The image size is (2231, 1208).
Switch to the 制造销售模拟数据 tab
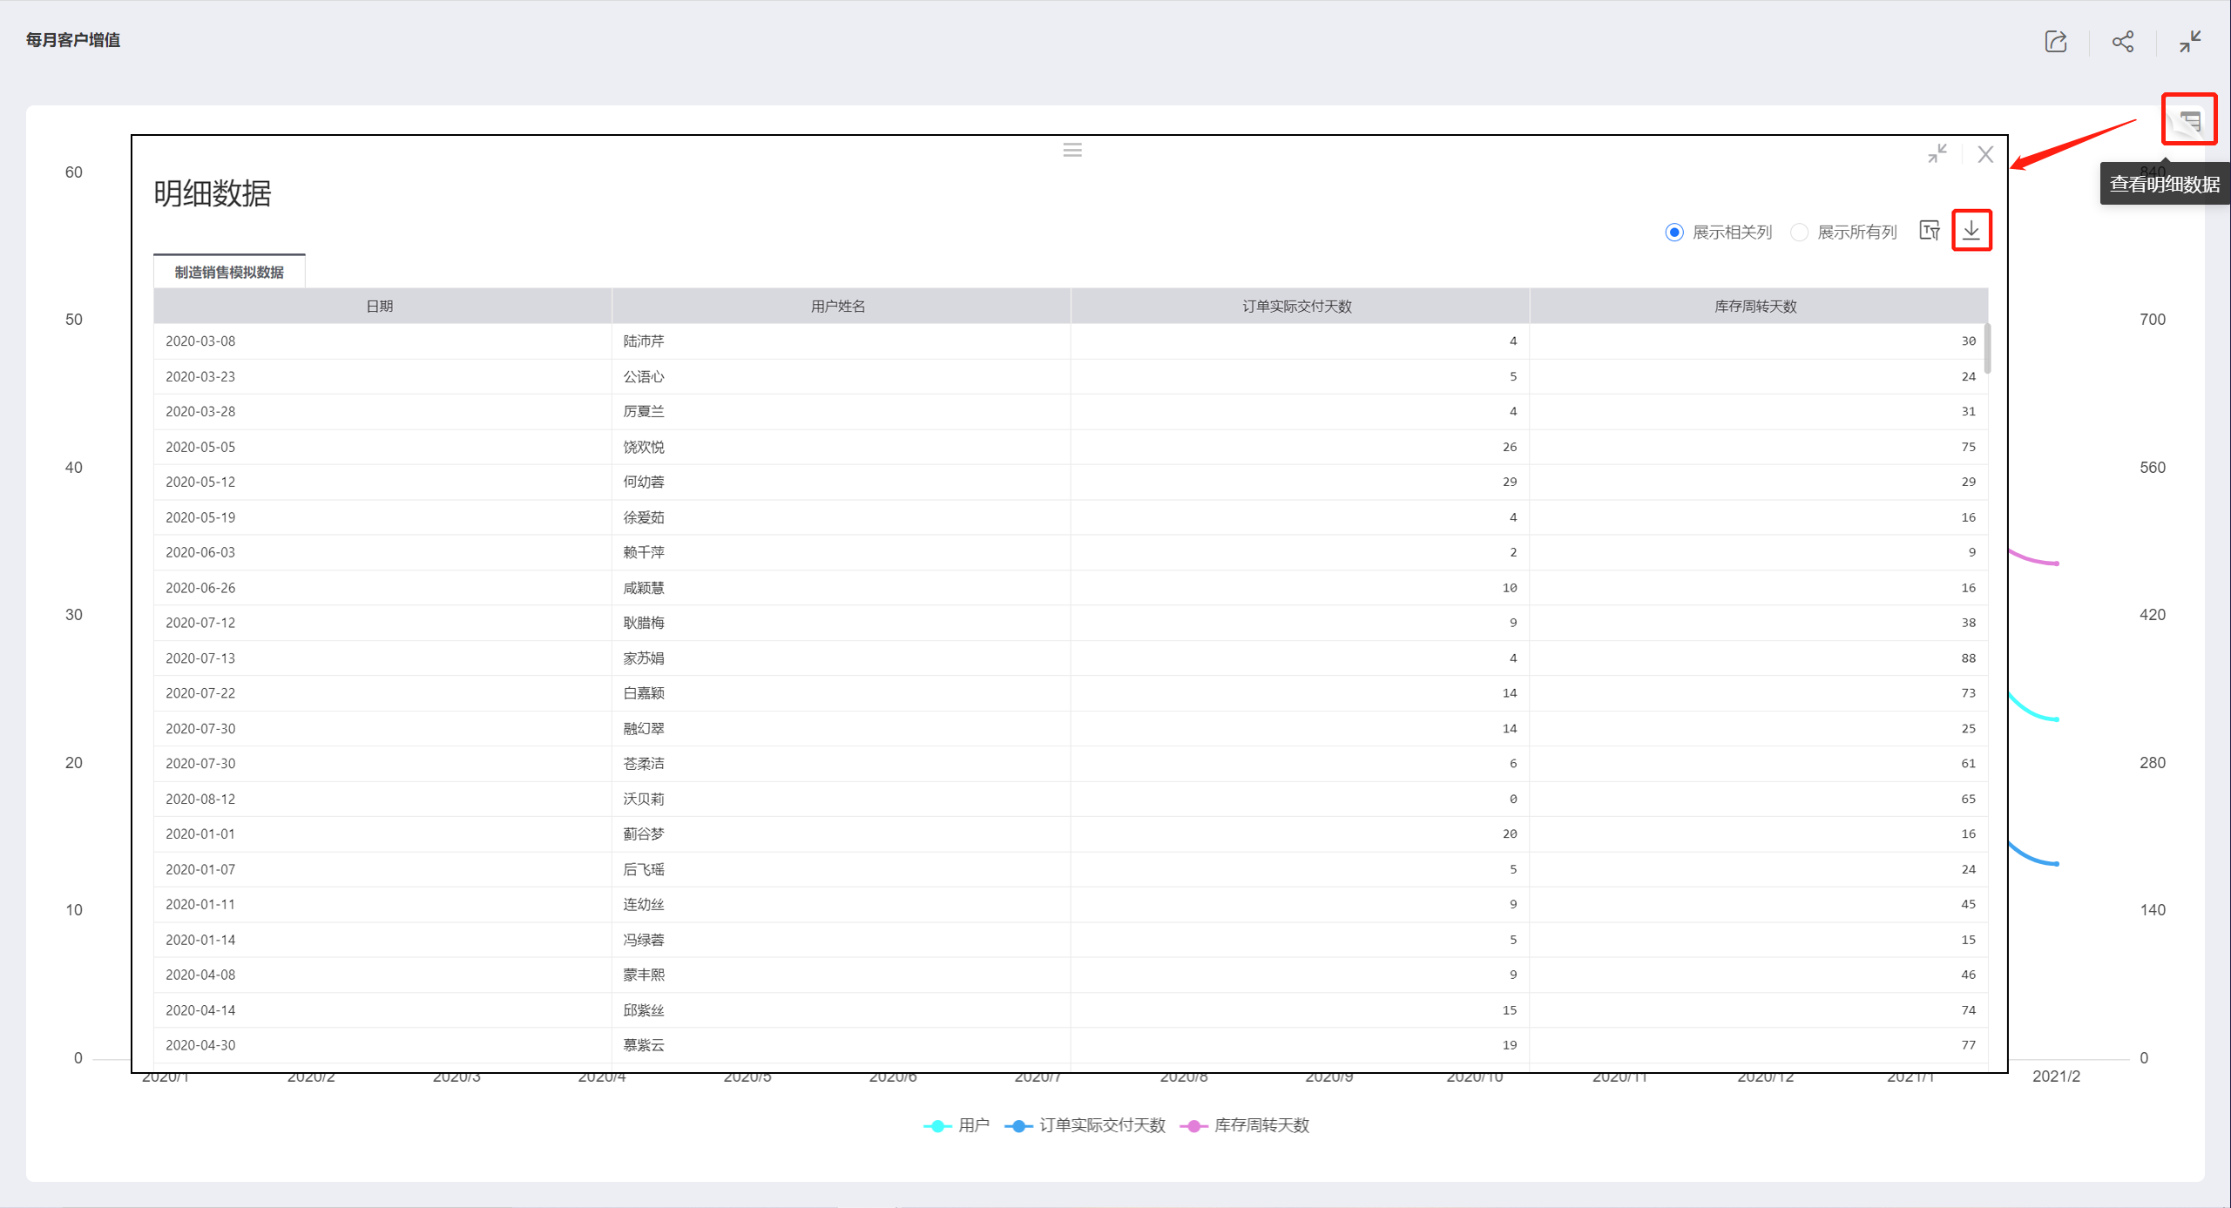(x=229, y=272)
